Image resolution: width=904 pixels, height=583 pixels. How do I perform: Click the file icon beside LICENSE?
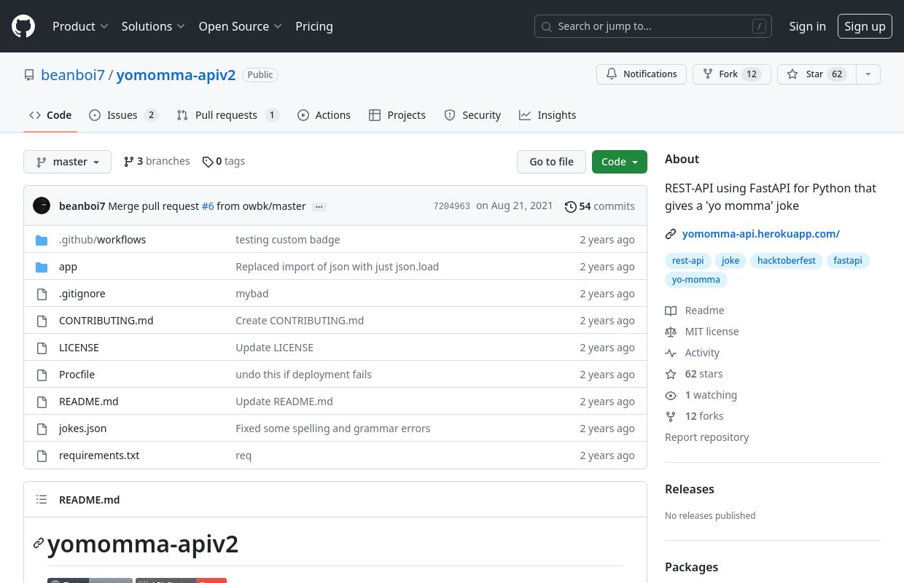[x=42, y=348]
